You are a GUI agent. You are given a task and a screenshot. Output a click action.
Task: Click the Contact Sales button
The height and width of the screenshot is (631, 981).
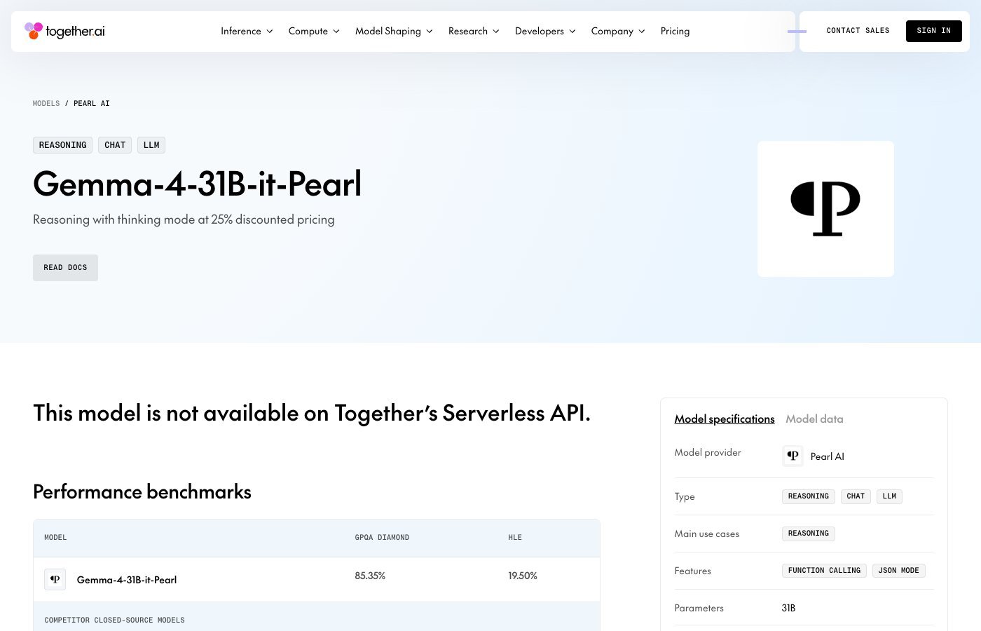858,31
